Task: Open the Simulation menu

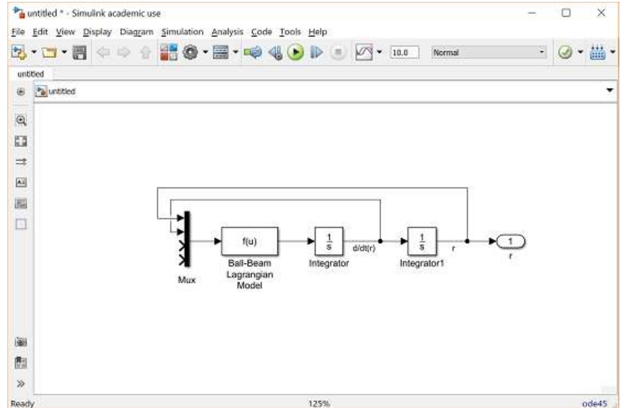Action: [x=183, y=32]
